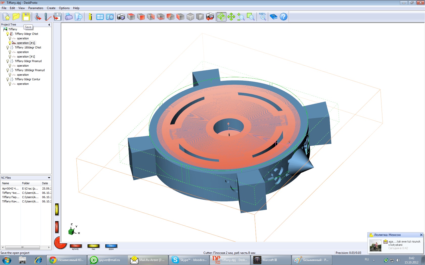
Task: Click the blue ZOOM thumbwheel slider
Action: 111,246
